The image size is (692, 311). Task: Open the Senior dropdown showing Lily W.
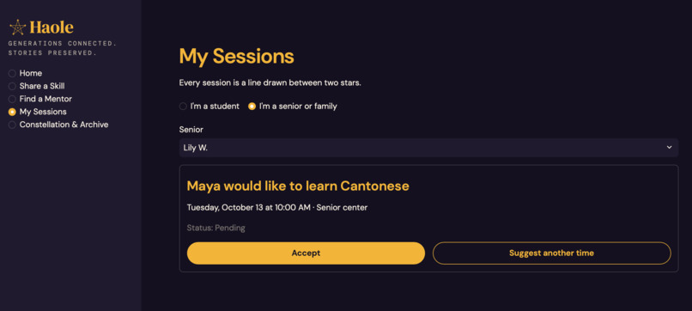[428, 148]
